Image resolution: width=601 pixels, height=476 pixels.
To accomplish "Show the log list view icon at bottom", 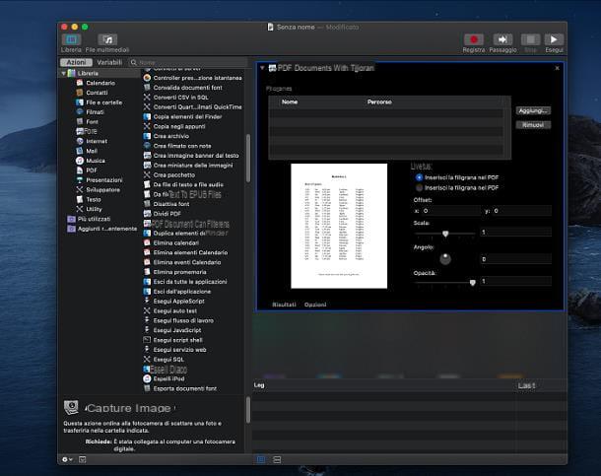I will coord(277,459).
